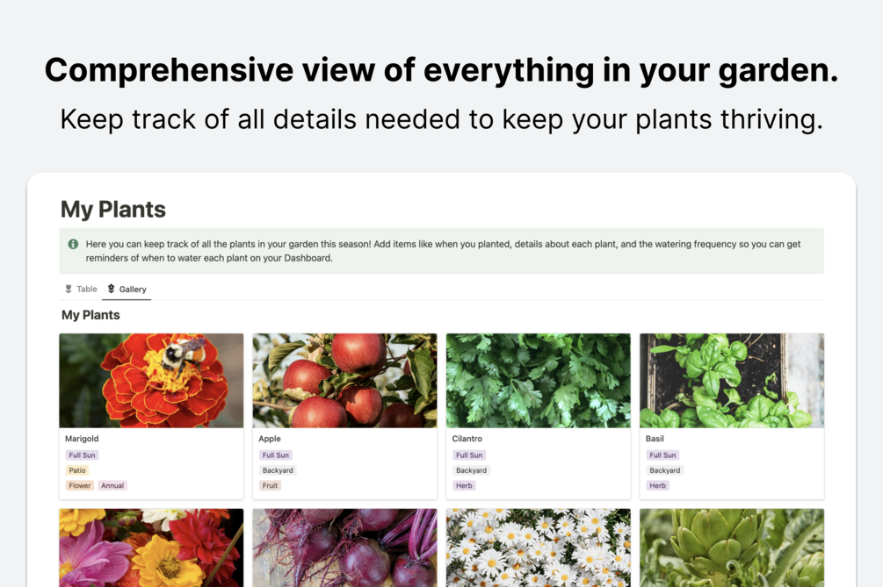Viewport: 883px width, 587px height.
Task: Click the callout text about watering reminders
Action: (x=443, y=251)
